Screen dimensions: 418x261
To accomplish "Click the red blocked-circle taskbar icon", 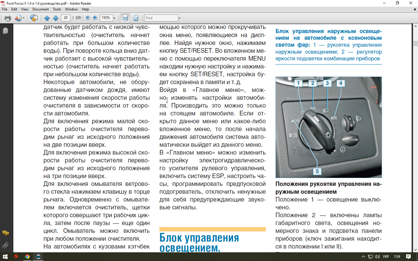I will [x=16, y=256].
